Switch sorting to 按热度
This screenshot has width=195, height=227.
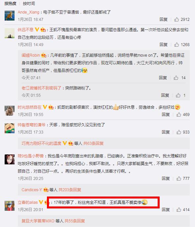10,3
